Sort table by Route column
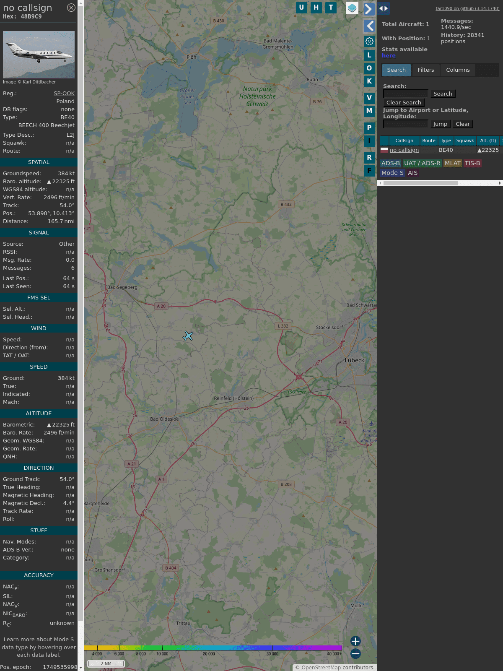Viewport: 503px width, 671px height. coord(429,141)
